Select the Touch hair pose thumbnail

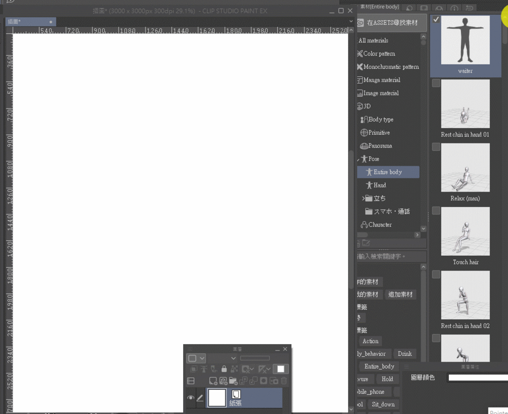465,231
